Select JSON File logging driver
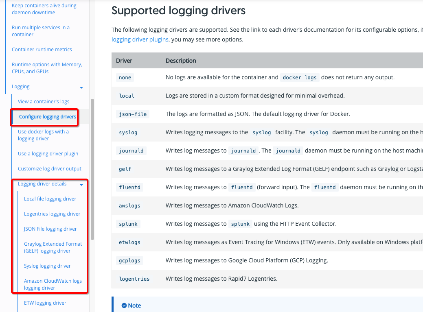 (50, 229)
